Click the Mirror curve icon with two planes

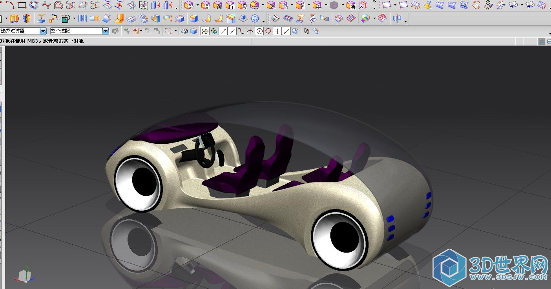[x=144, y=5]
